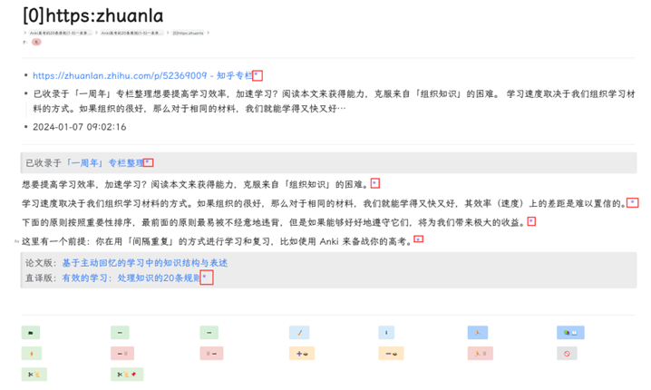Click the first green button in bottom toolbar

click(x=34, y=333)
